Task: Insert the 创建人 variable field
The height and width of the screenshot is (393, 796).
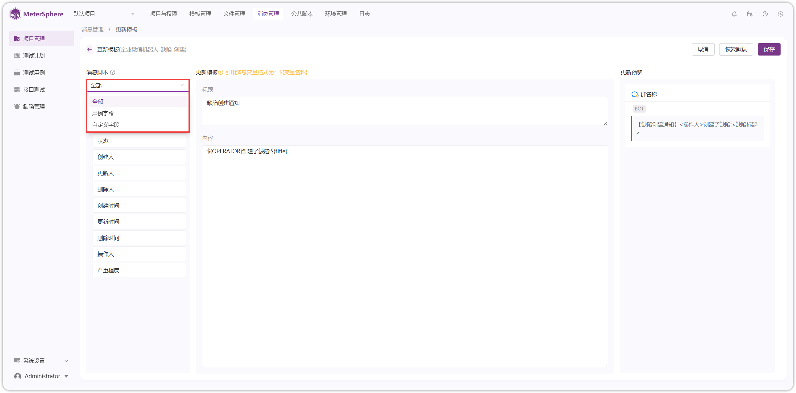Action: tap(139, 157)
